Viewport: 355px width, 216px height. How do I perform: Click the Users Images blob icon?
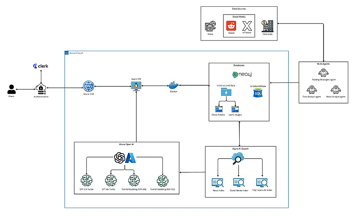tap(235, 109)
